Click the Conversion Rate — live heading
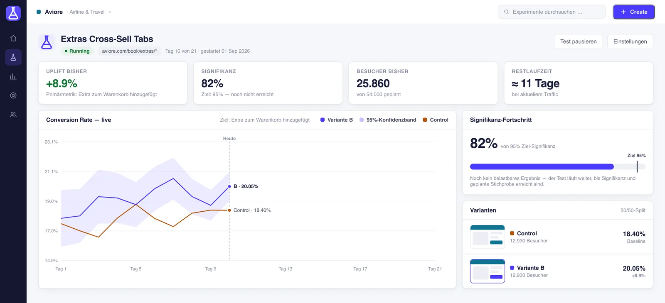 pyautogui.click(x=79, y=120)
